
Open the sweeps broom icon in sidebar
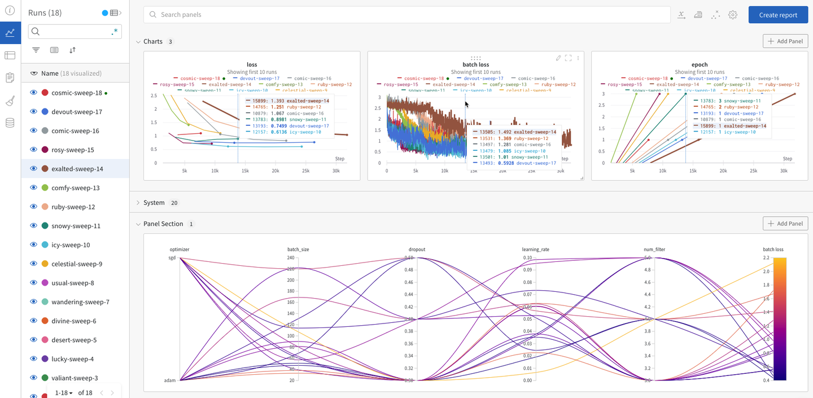tap(10, 100)
